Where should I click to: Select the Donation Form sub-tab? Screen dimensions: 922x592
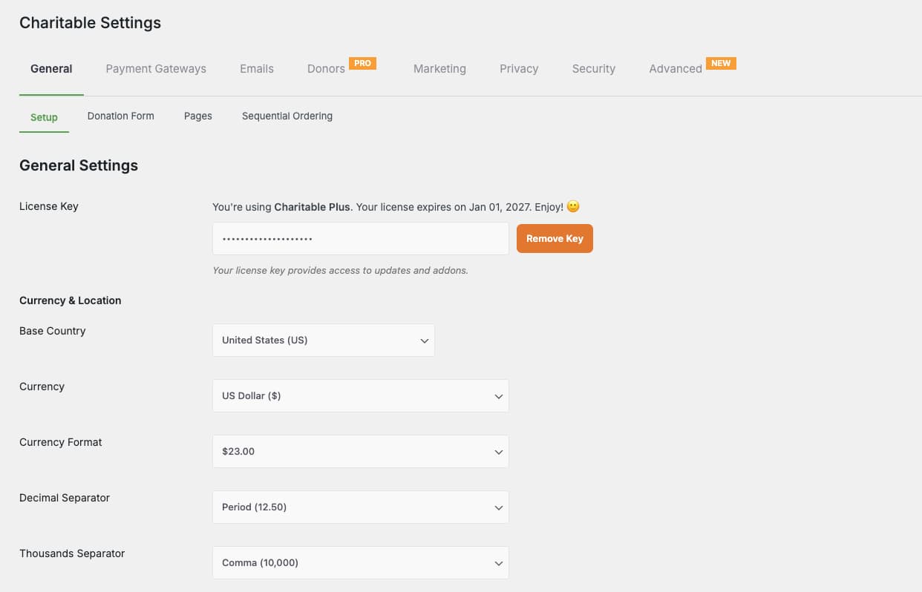pyautogui.click(x=120, y=116)
